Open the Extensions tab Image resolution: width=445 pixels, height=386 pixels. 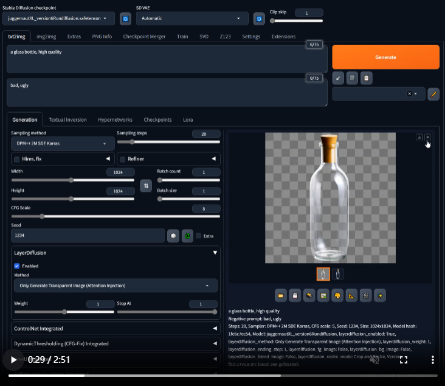pos(283,37)
